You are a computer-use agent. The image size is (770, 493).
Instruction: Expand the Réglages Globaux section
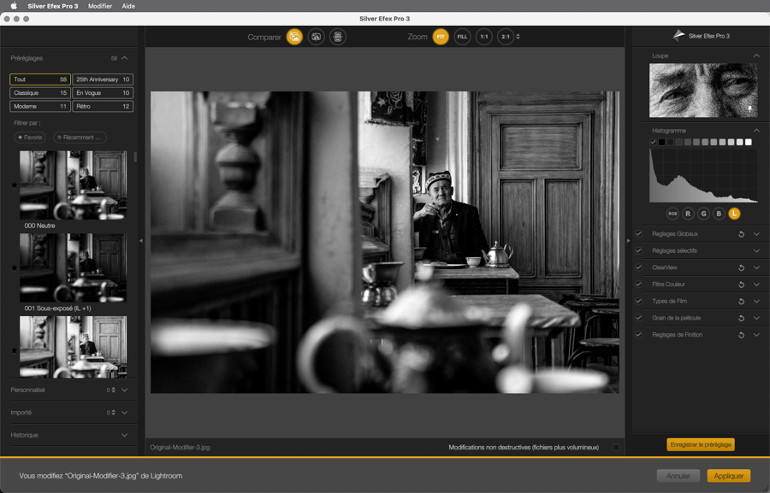[756, 234]
